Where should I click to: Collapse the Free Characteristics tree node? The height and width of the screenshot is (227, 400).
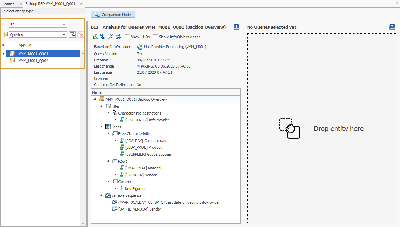click(108, 133)
